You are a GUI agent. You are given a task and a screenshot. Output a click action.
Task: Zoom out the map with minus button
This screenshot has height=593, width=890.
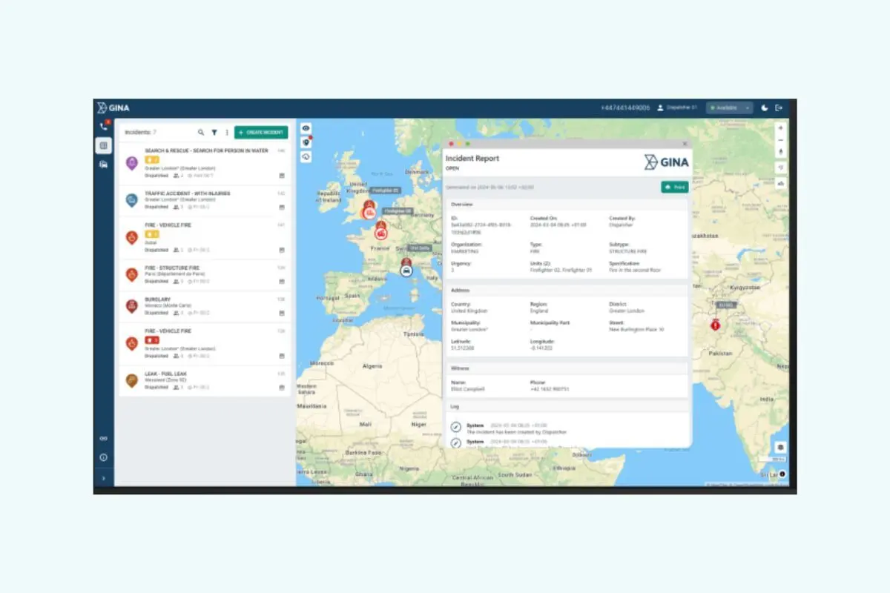point(780,140)
